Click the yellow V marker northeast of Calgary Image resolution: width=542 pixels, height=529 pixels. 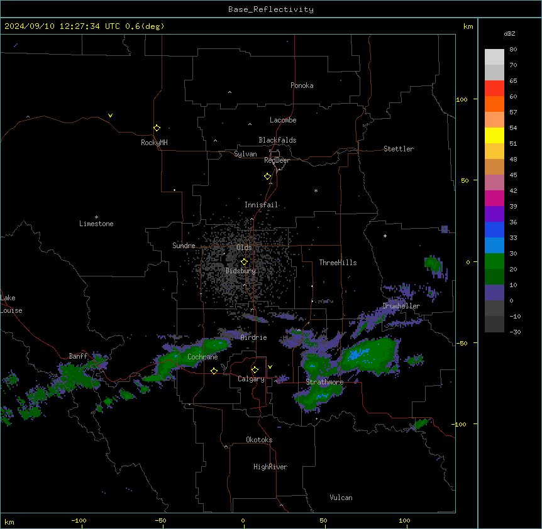click(x=270, y=367)
